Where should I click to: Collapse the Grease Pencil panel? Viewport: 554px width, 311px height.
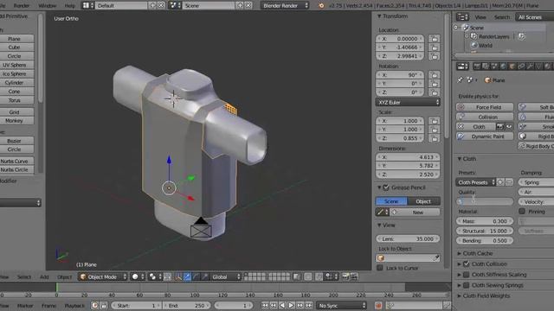[379, 187]
